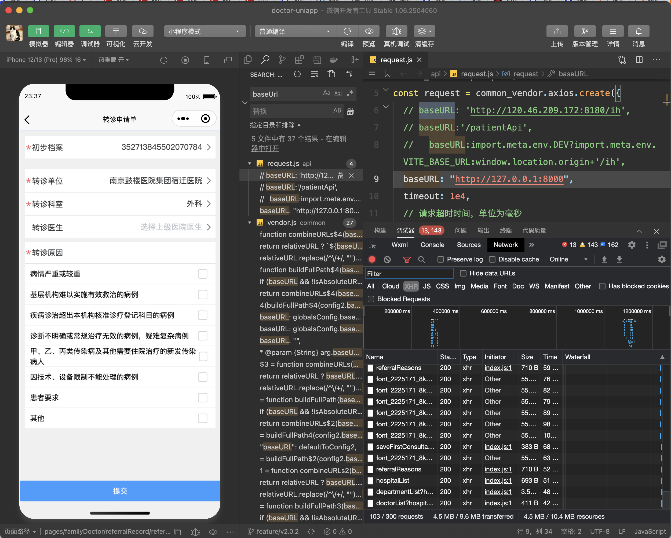Check 病情严重或较重 reason checkbox
The image size is (671, 538).
tap(203, 274)
